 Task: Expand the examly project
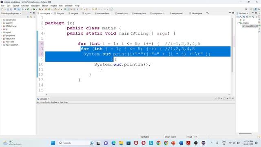(2, 23)
